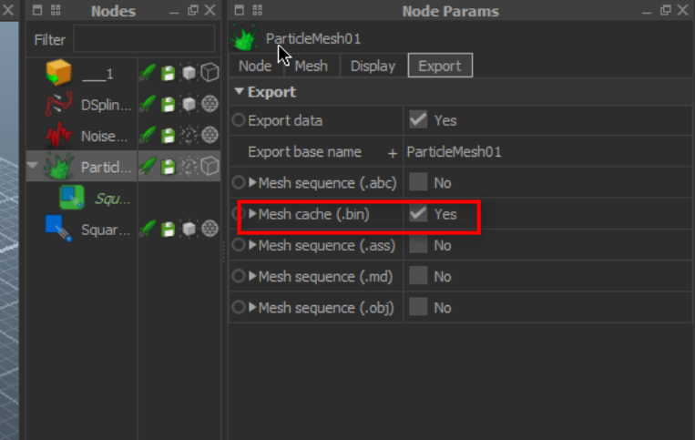Click the DSpline node's red spline icon

(x=59, y=104)
